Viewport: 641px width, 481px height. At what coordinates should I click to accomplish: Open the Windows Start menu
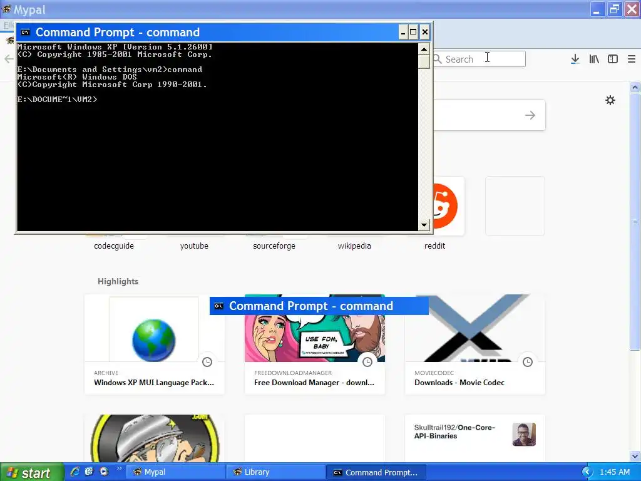coord(32,472)
